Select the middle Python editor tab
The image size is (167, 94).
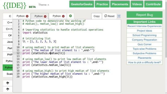click(39, 16)
